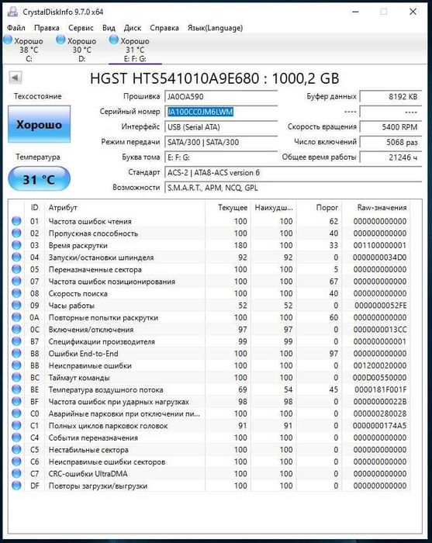Click status icon for Таймаут команды
Screen dimensions: 432x543
pyautogui.click(x=16, y=377)
